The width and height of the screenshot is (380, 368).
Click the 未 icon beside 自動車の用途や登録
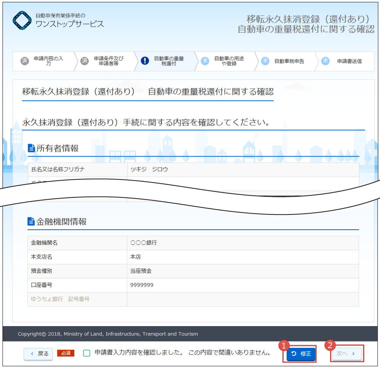(205, 61)
